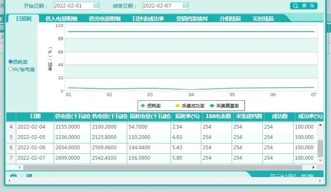The image size is (331, 192).
Task: Sort by the 损耗率(%) column header
Action: 187,117
